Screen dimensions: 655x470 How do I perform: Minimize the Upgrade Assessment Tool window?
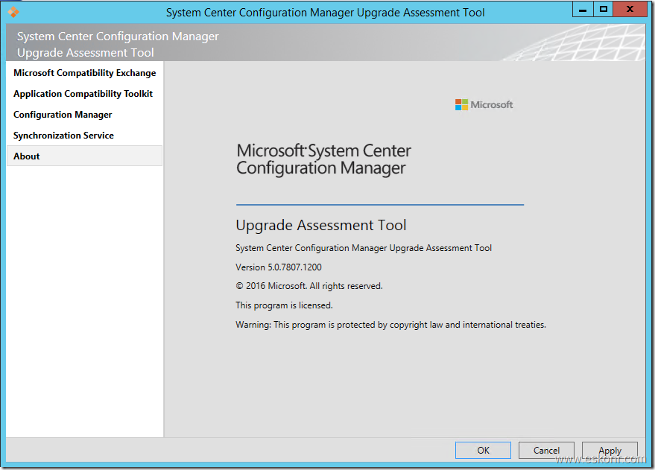pos(583,9)
